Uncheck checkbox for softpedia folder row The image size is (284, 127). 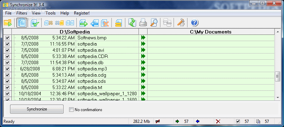(7, 44)
